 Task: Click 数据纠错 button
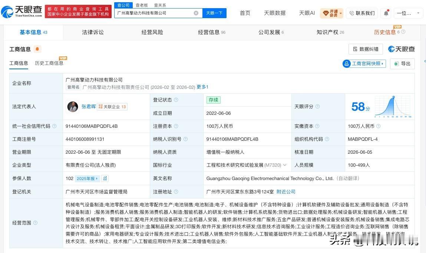[366, 49]
